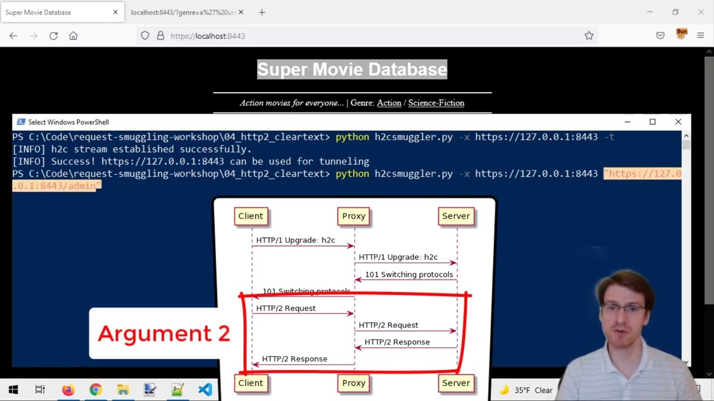Open the Firefox hamburger menu
Image resolution: width=714 pixels, height=401 pixels.
[x=701, y=36]
